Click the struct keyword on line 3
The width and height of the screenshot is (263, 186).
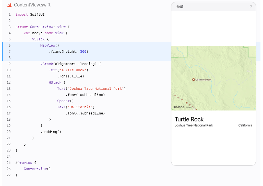22,27
